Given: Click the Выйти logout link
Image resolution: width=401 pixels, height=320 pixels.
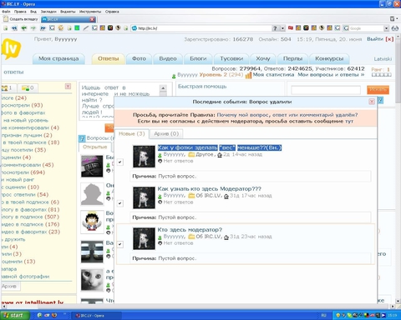Looking at the screenshot, I should tap(375, 39).
